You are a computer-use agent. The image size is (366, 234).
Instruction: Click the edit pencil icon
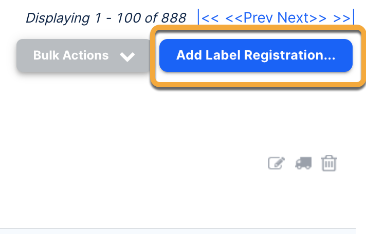tap(277, 164)
